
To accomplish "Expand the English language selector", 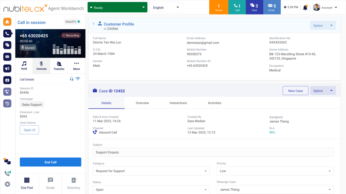I will [x=166, y=7].
